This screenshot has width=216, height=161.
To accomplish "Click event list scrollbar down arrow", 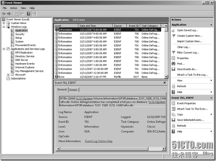I will (x=166, y=77).
